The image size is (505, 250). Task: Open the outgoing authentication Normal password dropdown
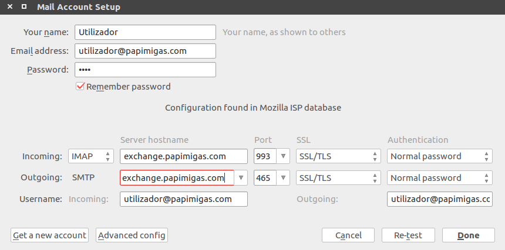click(x=439, y=178)
